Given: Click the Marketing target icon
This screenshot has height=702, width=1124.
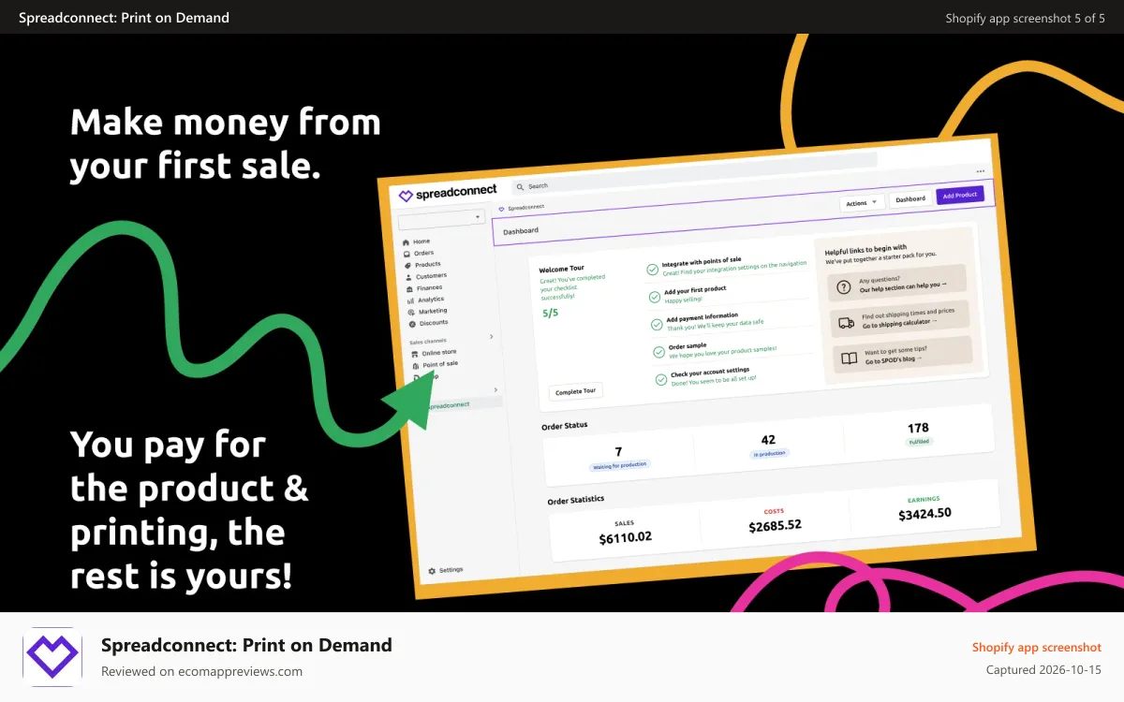Looking at the screenshot, I should tap(411, 313).
